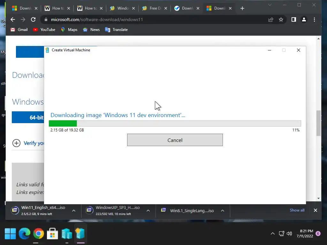Viewport: 327px width, 245px height.
Task: Show hidden system tray icons
Action: click(273, 234)
